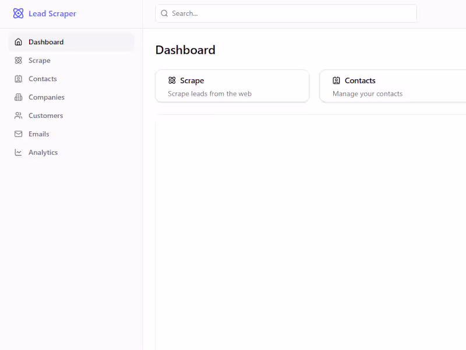The image size is (466, 350).
Task: Navigate to the Scrape page via sidebar
Action: (x=40, y=60)
